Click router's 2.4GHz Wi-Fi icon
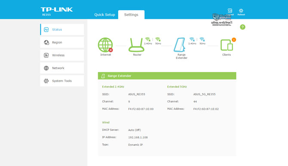Viewport: 288px width, 166px height. click(x=148, y=39)
